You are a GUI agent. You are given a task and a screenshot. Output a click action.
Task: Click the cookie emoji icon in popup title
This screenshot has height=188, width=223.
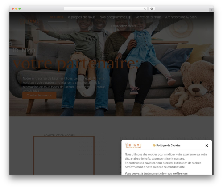(154, 145)
